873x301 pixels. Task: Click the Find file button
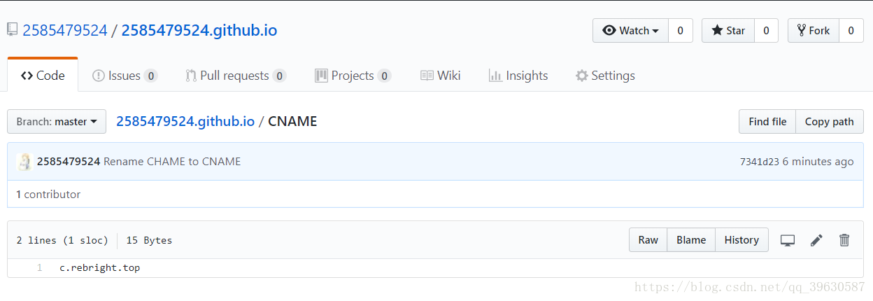(x=767, y=121)
